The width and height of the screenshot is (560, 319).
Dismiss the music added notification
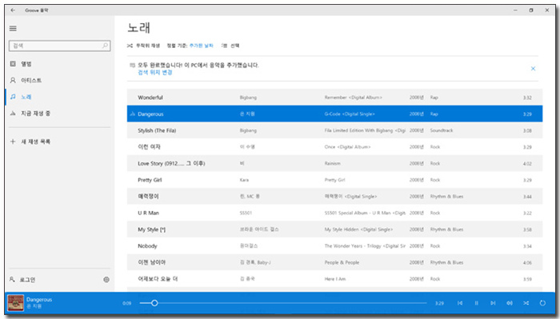pyautogui.click(x=533, y=69)
